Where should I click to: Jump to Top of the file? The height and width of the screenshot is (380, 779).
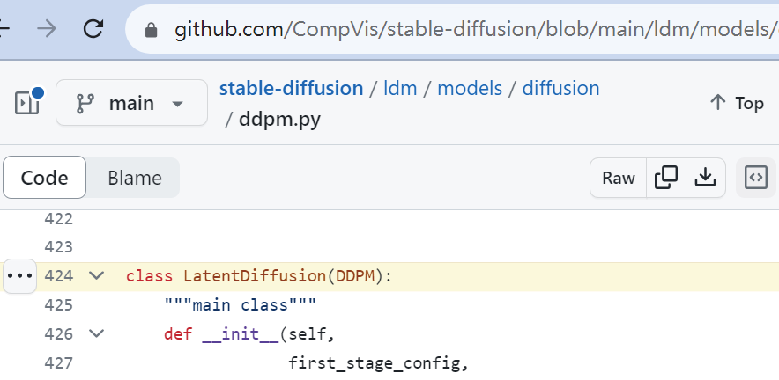tap(737, 103)
